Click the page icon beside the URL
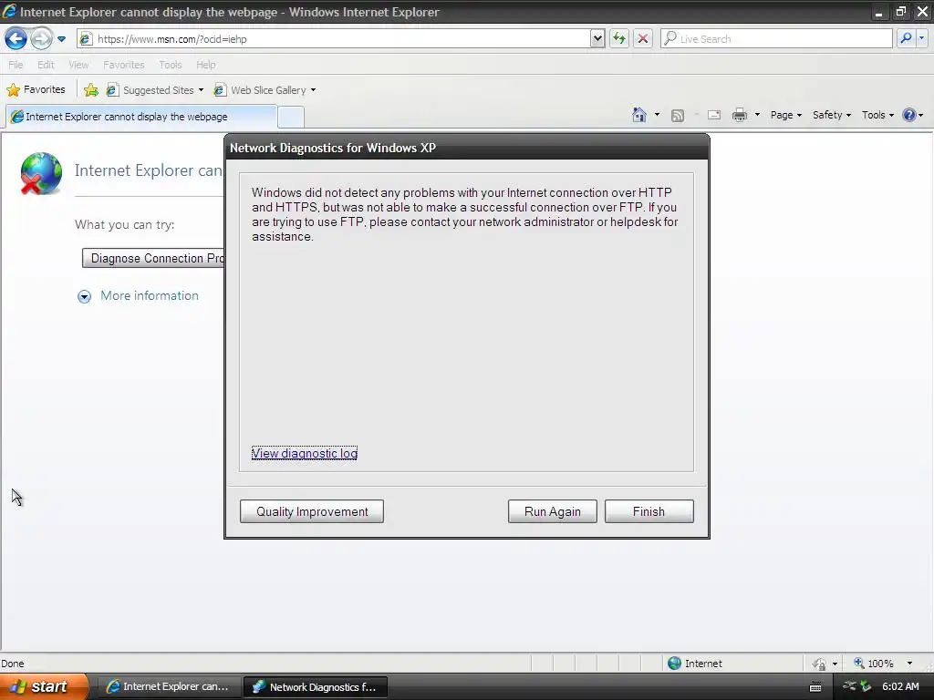 pyautogui.click(x=86, y=39)
